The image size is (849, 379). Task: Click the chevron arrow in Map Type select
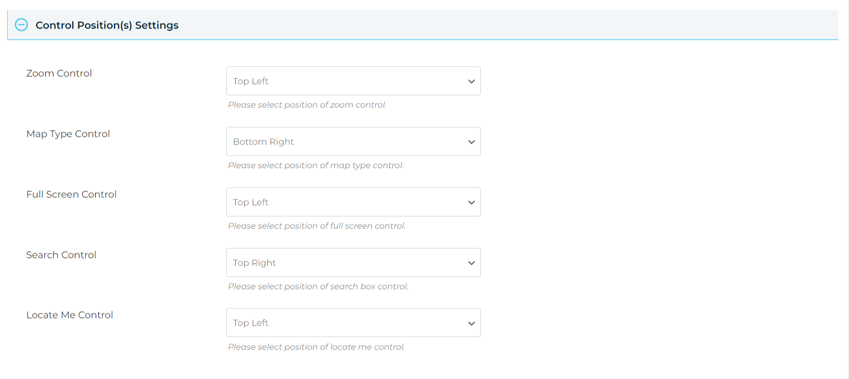pyautogui.click(x=471, y=142)
